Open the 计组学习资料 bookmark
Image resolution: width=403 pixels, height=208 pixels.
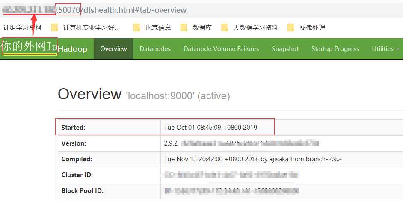pos(22,27)
